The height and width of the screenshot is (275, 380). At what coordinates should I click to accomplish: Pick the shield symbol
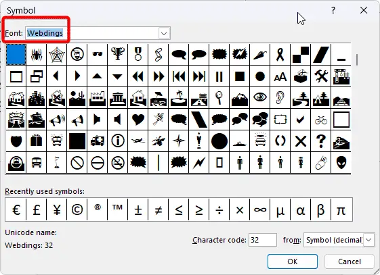point(16,141)
